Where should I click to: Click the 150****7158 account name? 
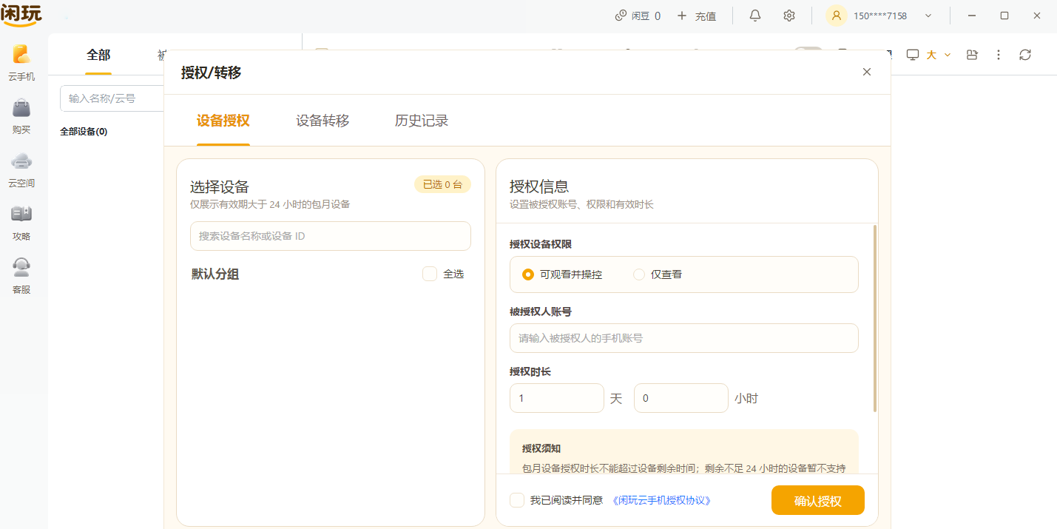(x=880, y=16)
